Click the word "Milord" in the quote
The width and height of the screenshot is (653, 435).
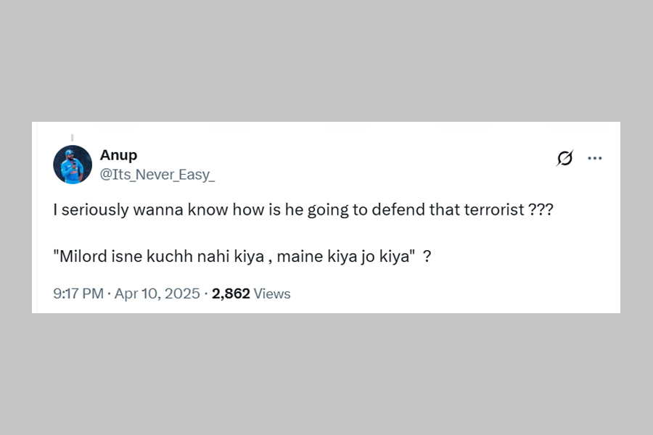80,257
